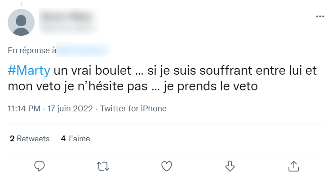
Task: Click the download arrow icon
Action: point(230,166)
